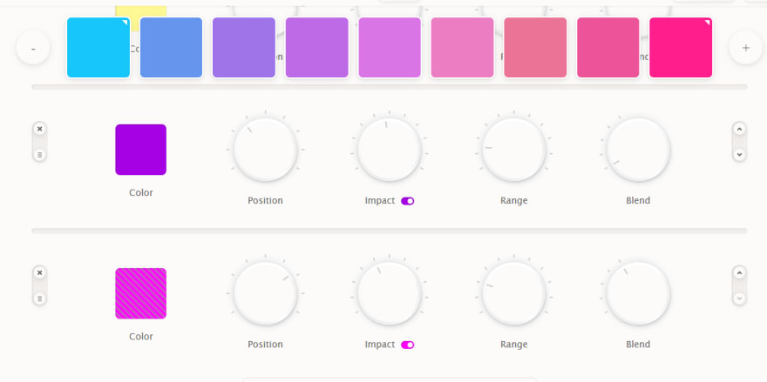The height and width of the screenshot is (382, 767).
Task: Click the Impact knob on the magenta row
Action: click(x=390, y=293)
